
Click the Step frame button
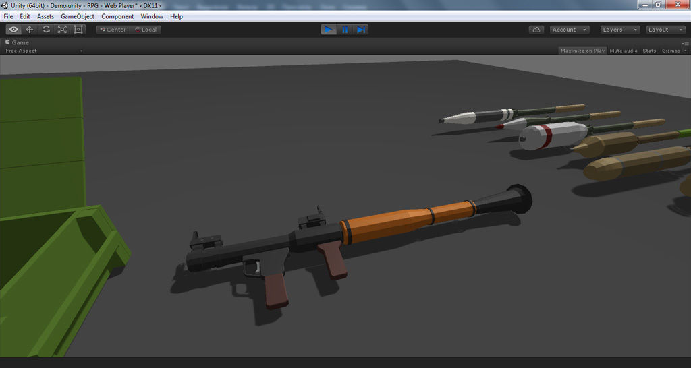click(x=361, y=30)
